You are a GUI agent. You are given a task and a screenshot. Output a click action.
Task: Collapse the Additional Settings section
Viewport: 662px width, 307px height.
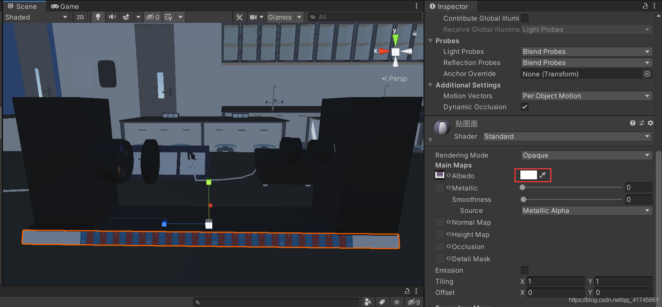pyautogui.click(x=430, y=85)
